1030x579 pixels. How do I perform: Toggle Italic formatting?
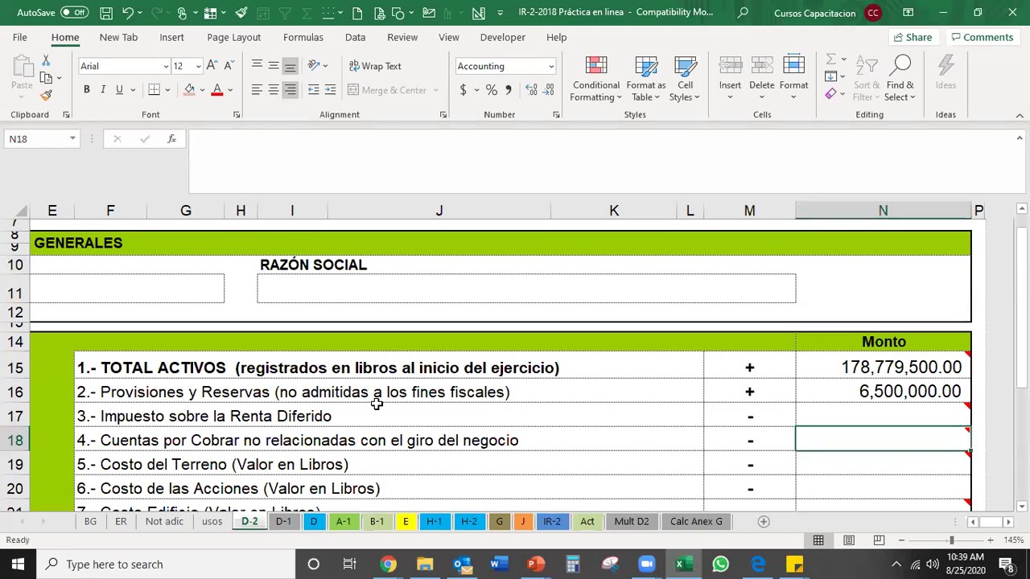pos(103,90)
